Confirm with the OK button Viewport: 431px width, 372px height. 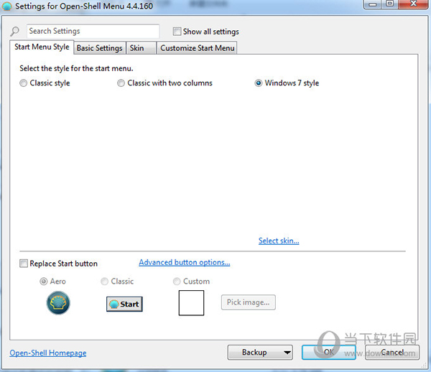click(329, 352)
